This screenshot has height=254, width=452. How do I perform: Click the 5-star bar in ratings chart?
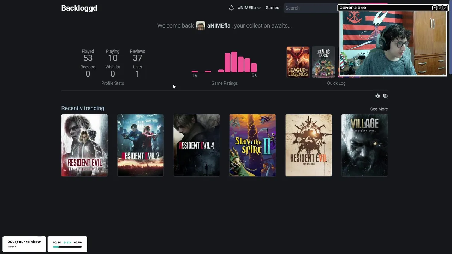(x=254, y=68)
